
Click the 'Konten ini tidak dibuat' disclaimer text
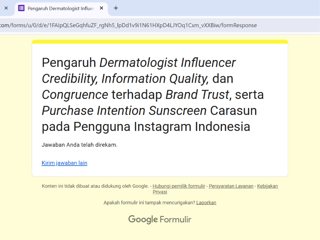coord(95,186)
